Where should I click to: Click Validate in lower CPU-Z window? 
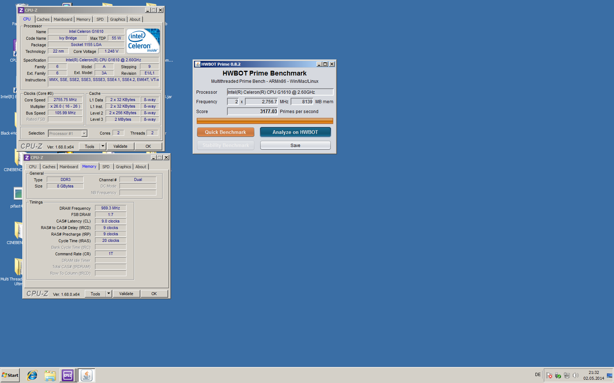click(126, 294)
